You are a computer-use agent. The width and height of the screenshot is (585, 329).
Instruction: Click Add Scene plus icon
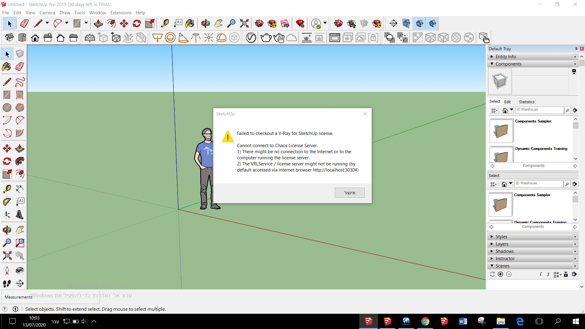click(500, 274)
